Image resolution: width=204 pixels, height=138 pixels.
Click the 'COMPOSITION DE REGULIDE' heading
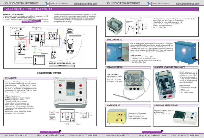pyautogui.click(x=49, y=73)
